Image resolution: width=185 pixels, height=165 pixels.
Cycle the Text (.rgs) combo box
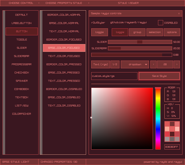click(x=100, y=64)
